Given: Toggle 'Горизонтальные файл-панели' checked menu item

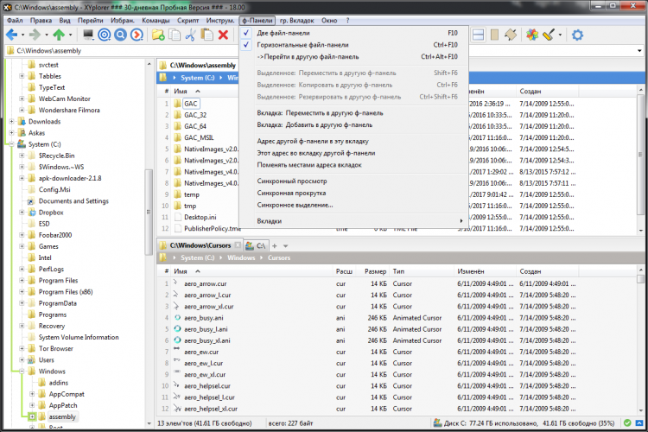Looking at the screenshot, I should 353,45.
